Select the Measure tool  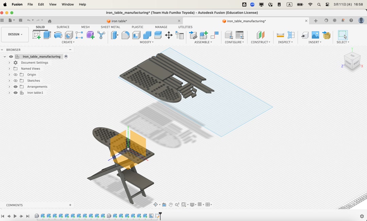(280, 35)
